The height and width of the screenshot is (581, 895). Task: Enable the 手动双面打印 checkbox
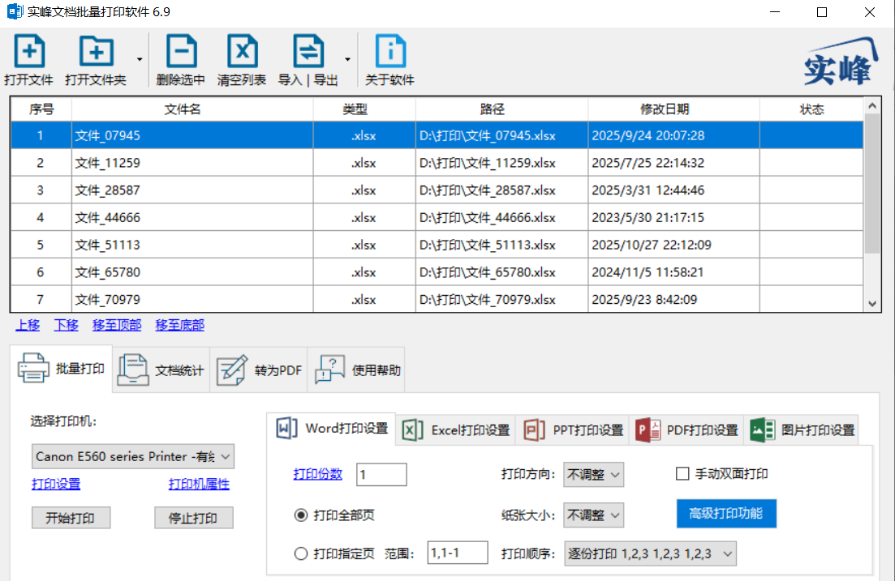(682, 474)
